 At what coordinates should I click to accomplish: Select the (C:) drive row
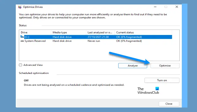[x=96, y=37]
